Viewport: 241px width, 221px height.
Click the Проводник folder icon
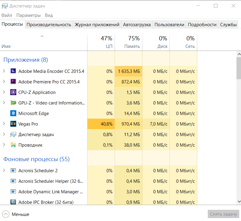tap(13, 145)
